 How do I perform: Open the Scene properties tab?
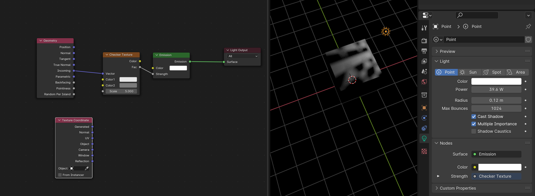(x=424, y=71)
